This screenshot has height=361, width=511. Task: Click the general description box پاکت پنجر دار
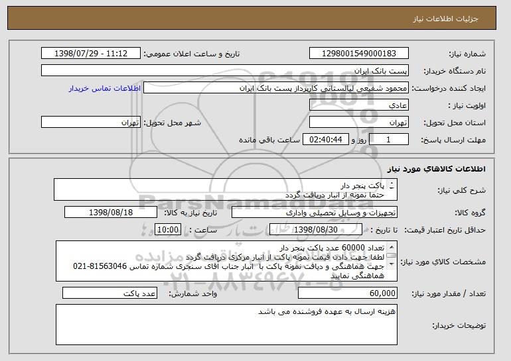pos(226,189)
